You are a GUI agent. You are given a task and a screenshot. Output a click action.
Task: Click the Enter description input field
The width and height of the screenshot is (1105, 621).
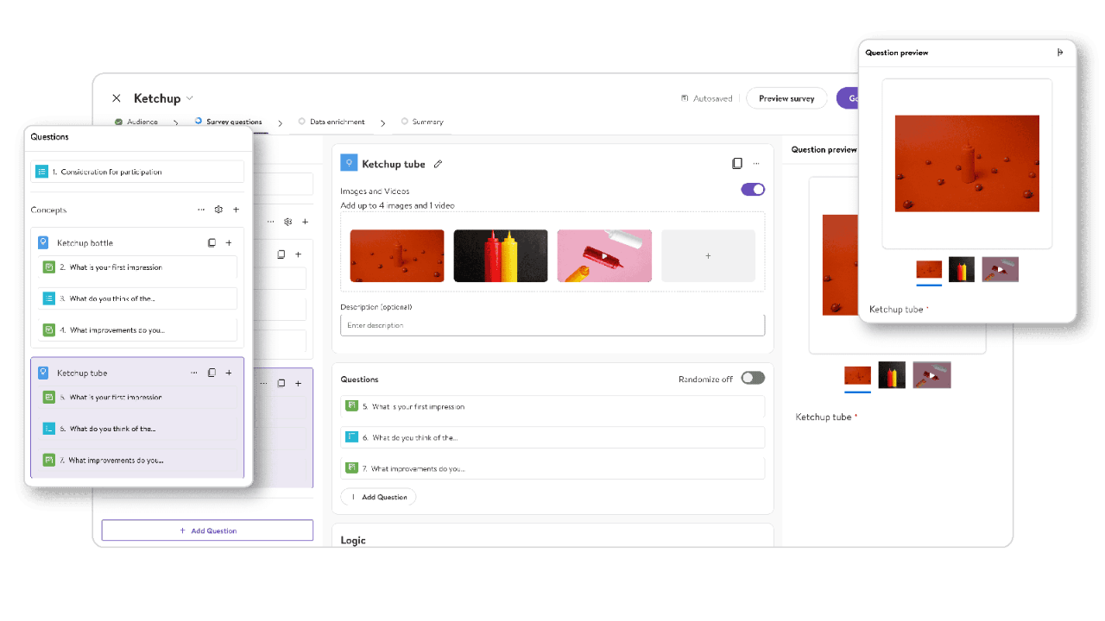pyautogui.click(x=552, y=325)
